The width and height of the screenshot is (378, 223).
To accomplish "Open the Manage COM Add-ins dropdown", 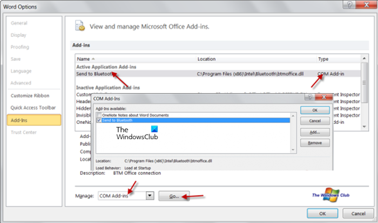I will [150, 195].
